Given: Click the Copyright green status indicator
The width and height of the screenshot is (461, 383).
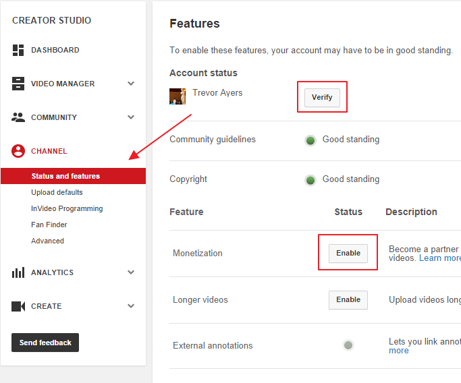Looking at the screenshot, I should click(x=310, y=180).
